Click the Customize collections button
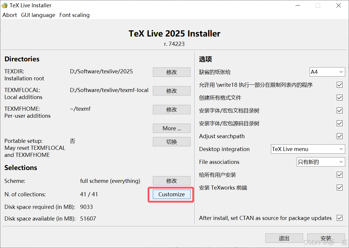Screen dimensions: 349x248 (x=172, y=194)
